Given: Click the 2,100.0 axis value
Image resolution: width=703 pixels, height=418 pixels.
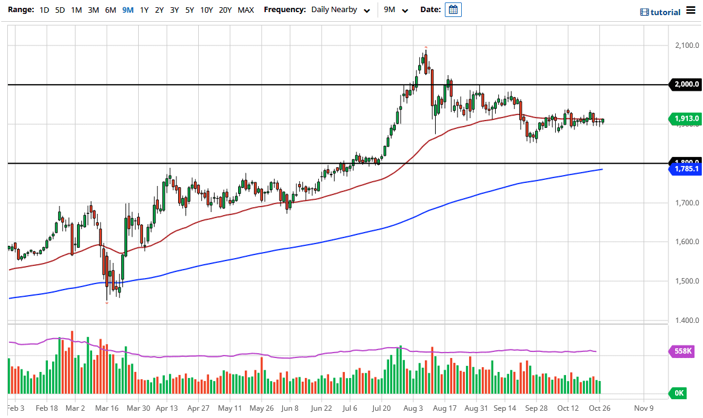Looking at the screenshot, I should (687, 45).
